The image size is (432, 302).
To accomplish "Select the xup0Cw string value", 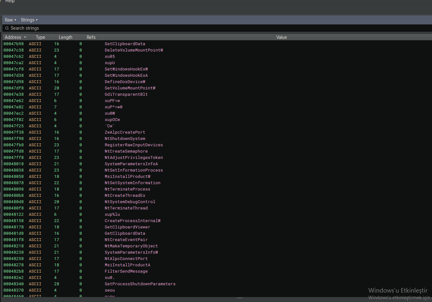I will click(x=112, y=120).
